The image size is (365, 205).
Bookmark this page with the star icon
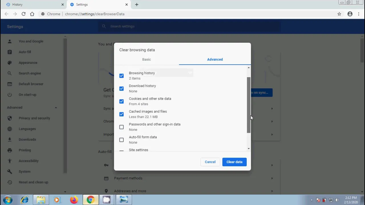339,14
